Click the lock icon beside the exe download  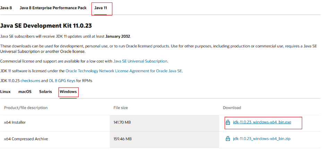point(228,122)
